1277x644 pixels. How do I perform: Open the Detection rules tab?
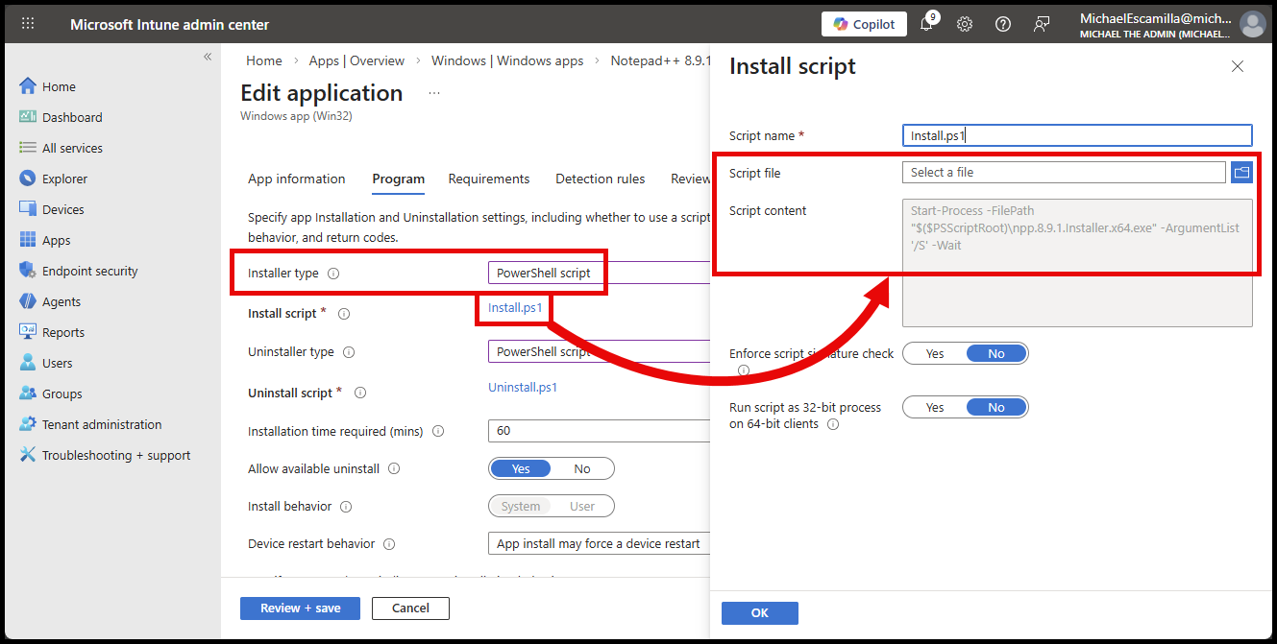pos(600,179)
